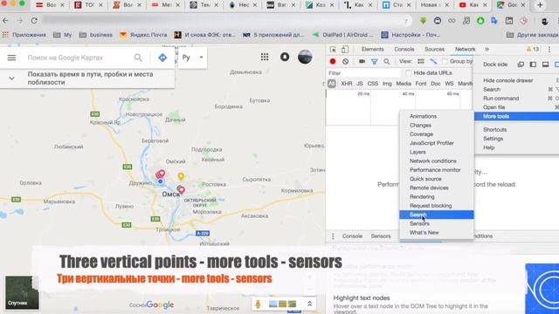Image resolution: width=559 pixels, height=314 pixels.
Task: Click the Google account avatar
Action: coord(305,57)
